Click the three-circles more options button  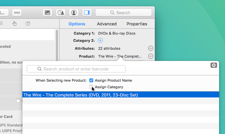click(17, 13)
